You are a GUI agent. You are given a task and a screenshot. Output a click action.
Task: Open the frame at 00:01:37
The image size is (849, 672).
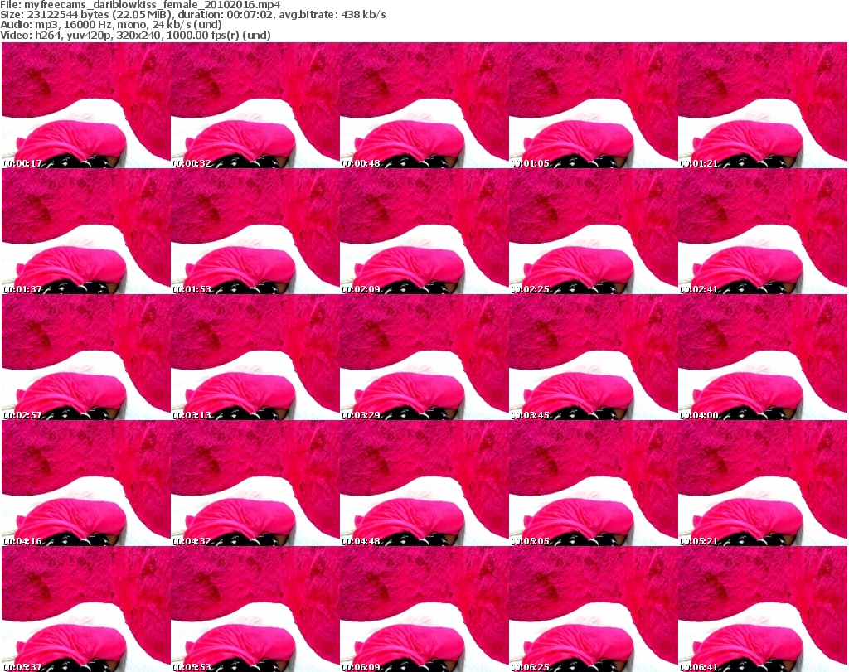(x=86, y=231)
